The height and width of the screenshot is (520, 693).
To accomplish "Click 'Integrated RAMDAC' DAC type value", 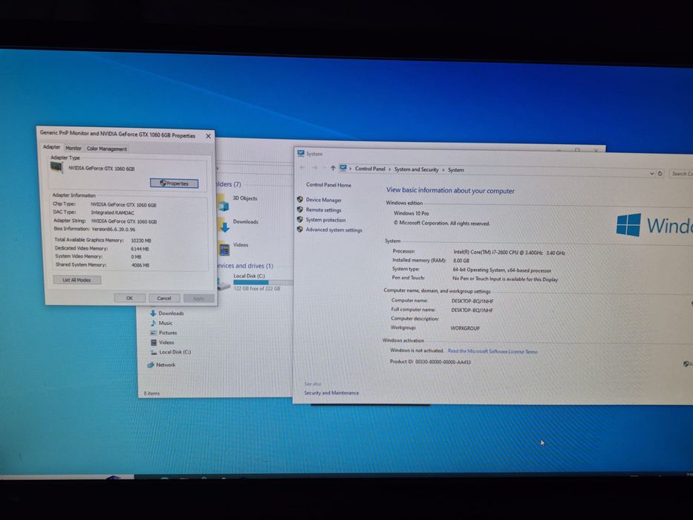I will click(112, 212).
